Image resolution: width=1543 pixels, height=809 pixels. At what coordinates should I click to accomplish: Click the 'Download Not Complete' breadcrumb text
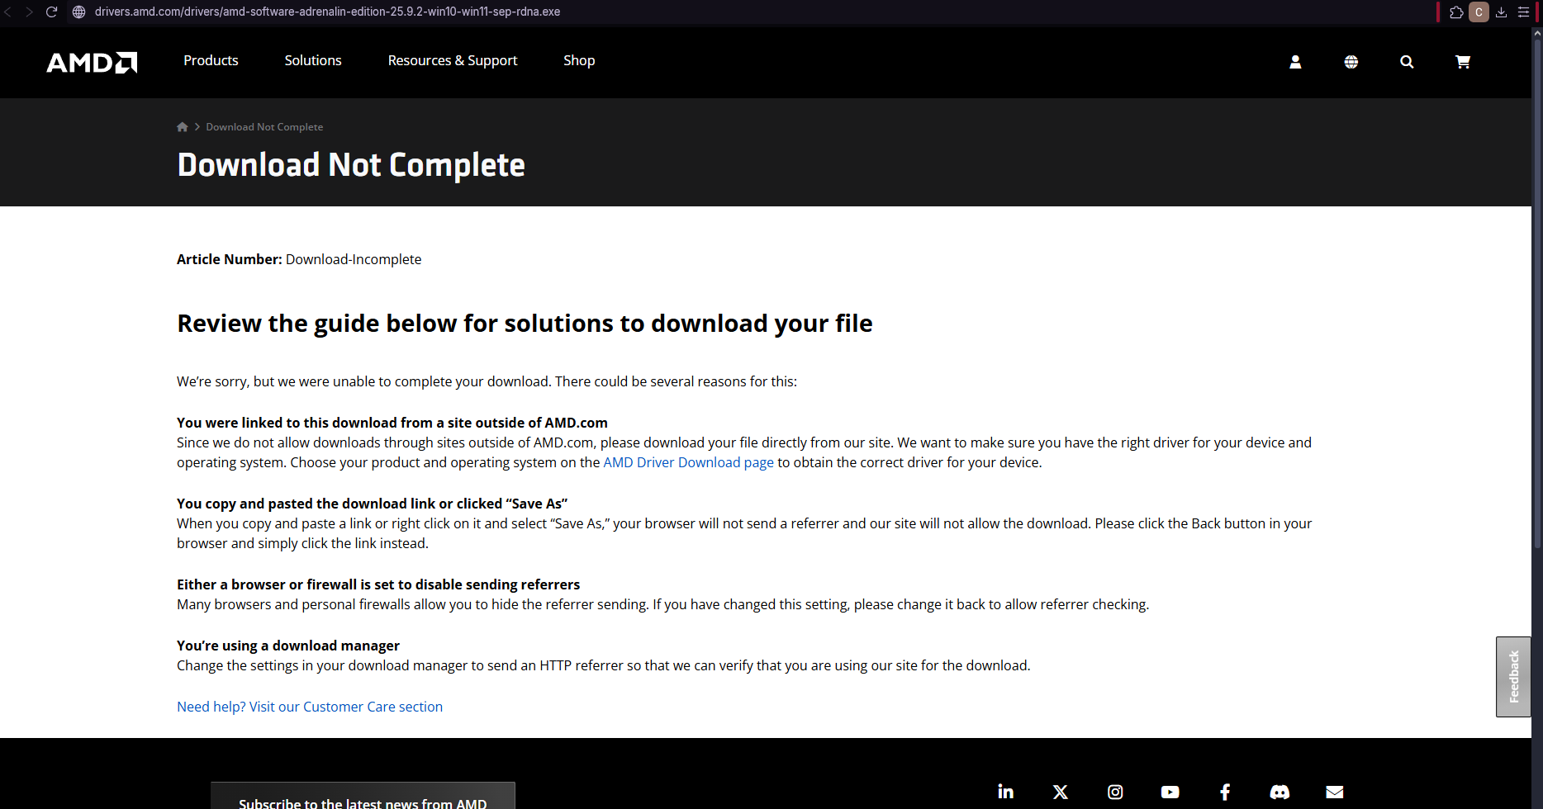point(264,127)
